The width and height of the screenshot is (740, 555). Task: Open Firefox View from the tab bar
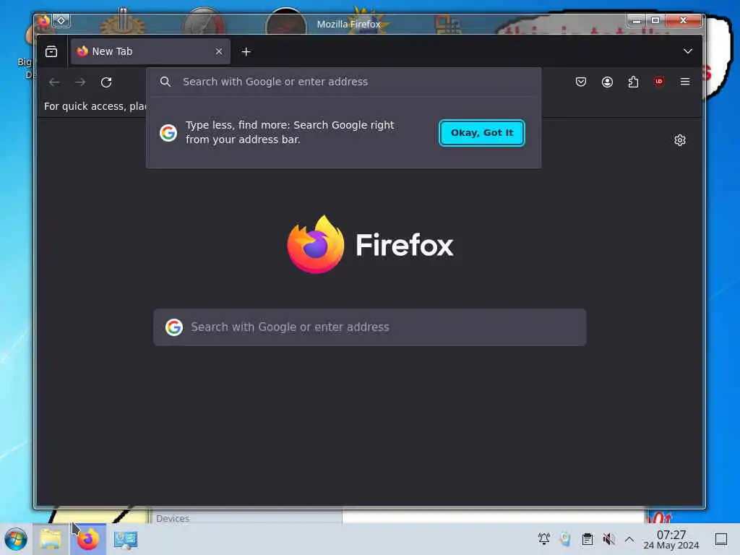click(51, 51)
